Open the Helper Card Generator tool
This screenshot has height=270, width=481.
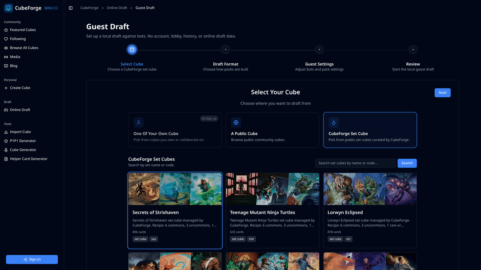pyautogui.click(x=32, y=159)
